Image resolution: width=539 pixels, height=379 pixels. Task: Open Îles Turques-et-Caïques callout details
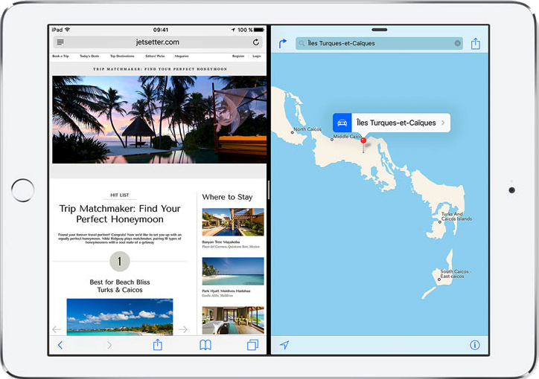401,123
